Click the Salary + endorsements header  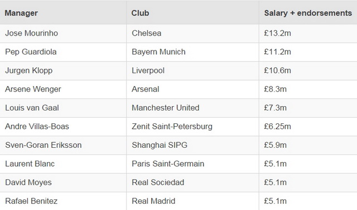[308, 13]
